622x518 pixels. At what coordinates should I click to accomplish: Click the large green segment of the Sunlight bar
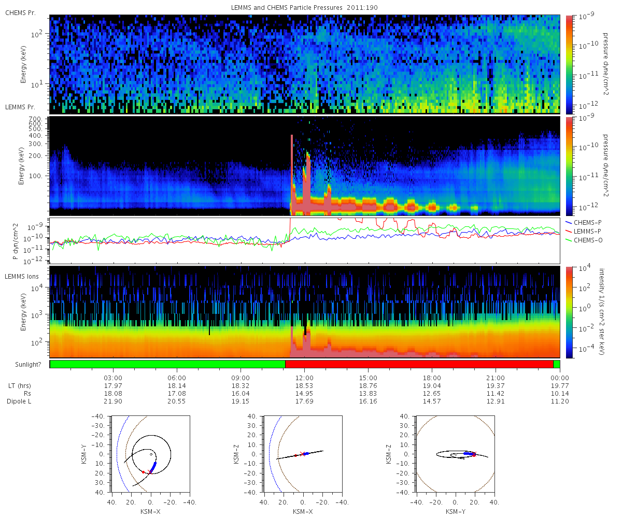[x=167, y=364]
